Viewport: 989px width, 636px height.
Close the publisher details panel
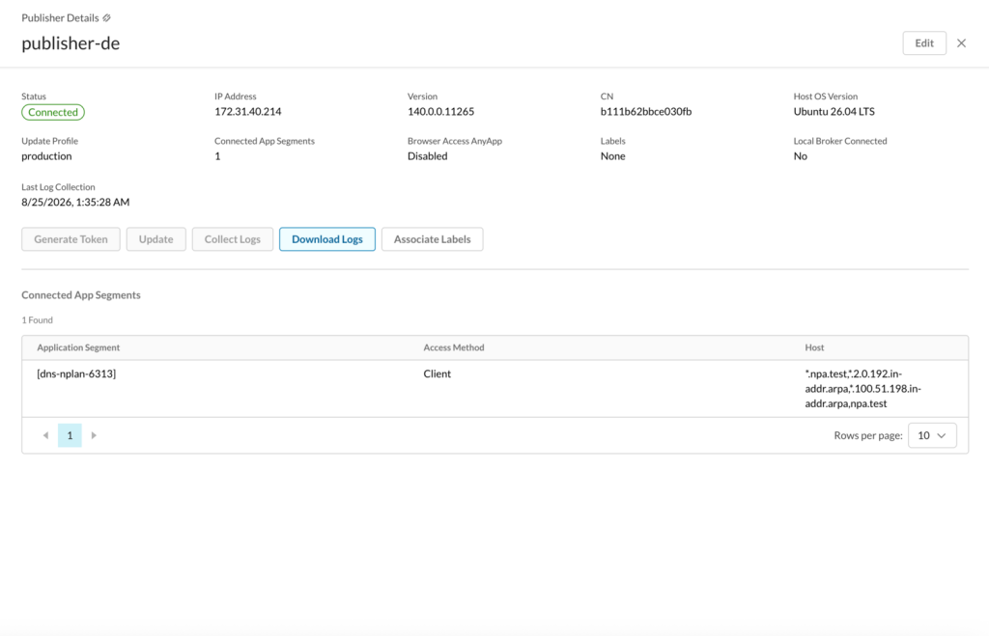(x=961, y=42)
